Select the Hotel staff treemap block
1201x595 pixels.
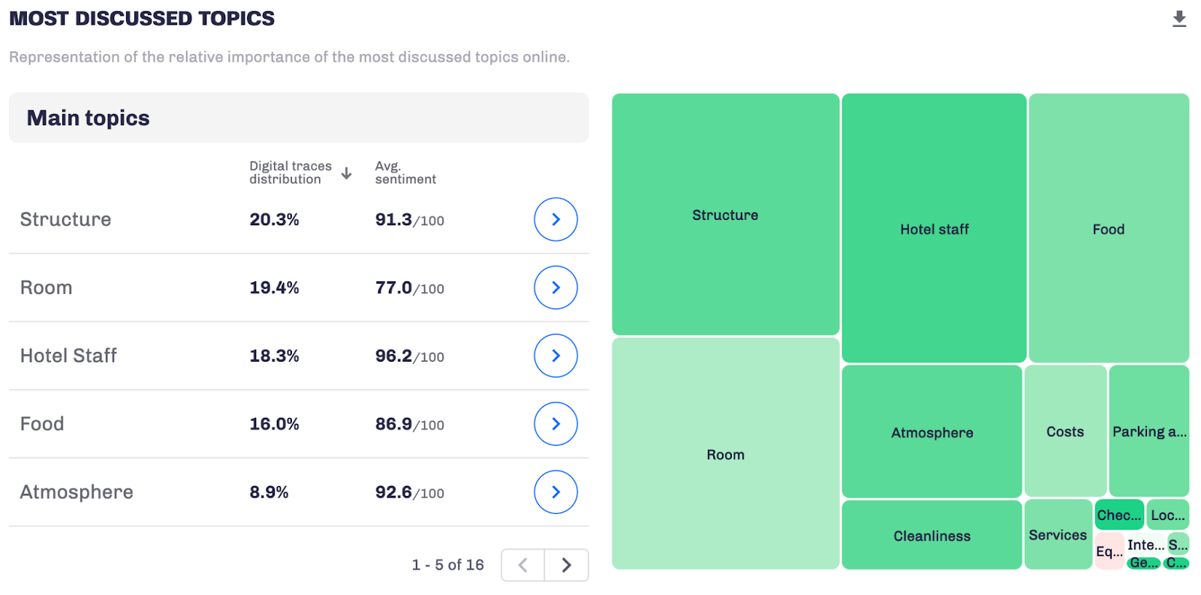pyautogui.click(x=934, y=229)
